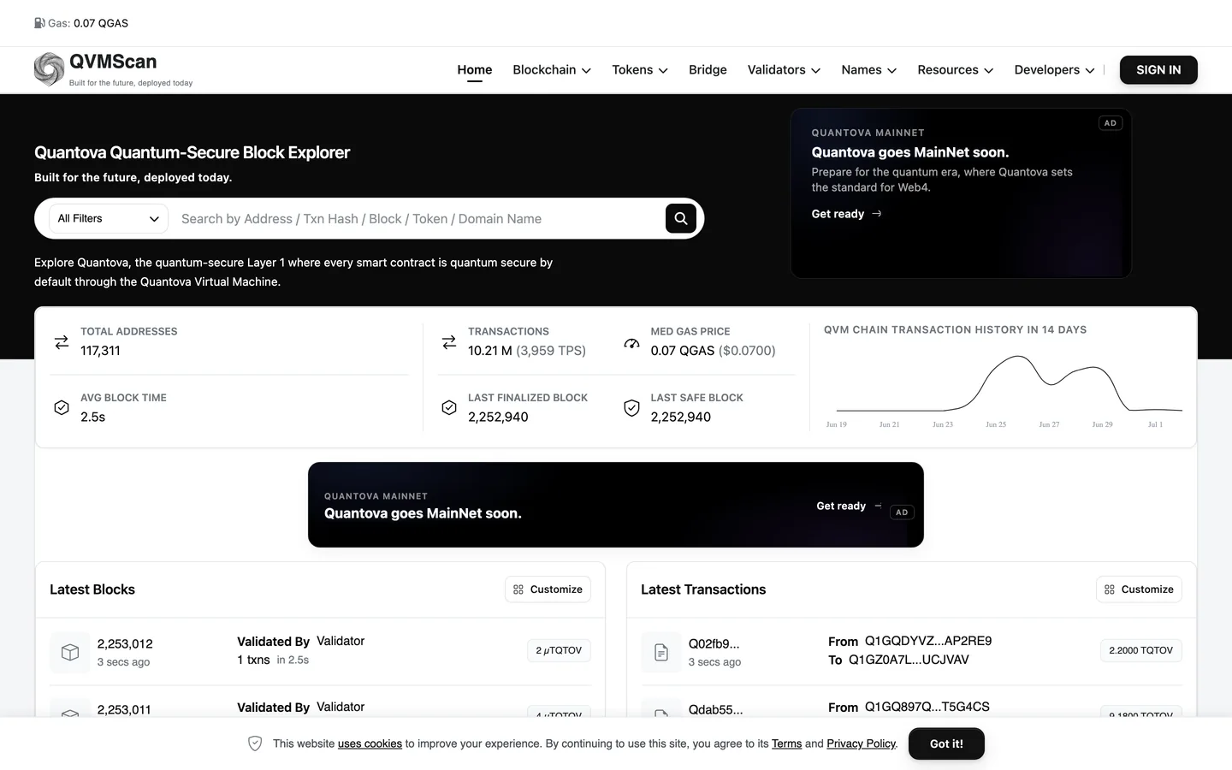Expand the Developers menu
The width and height of the screenshot is (1232, 770).
[x=1054, y=70]
